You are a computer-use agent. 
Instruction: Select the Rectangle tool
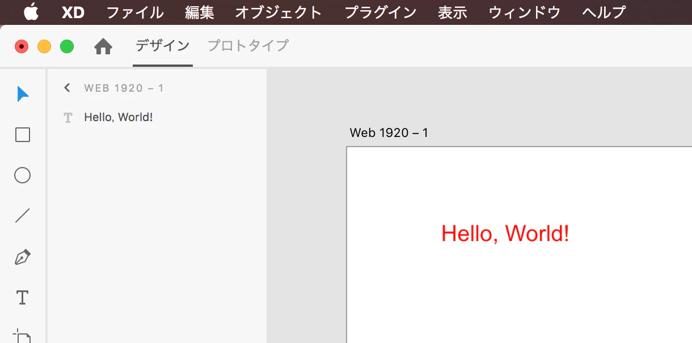click(x=23, y=135)
